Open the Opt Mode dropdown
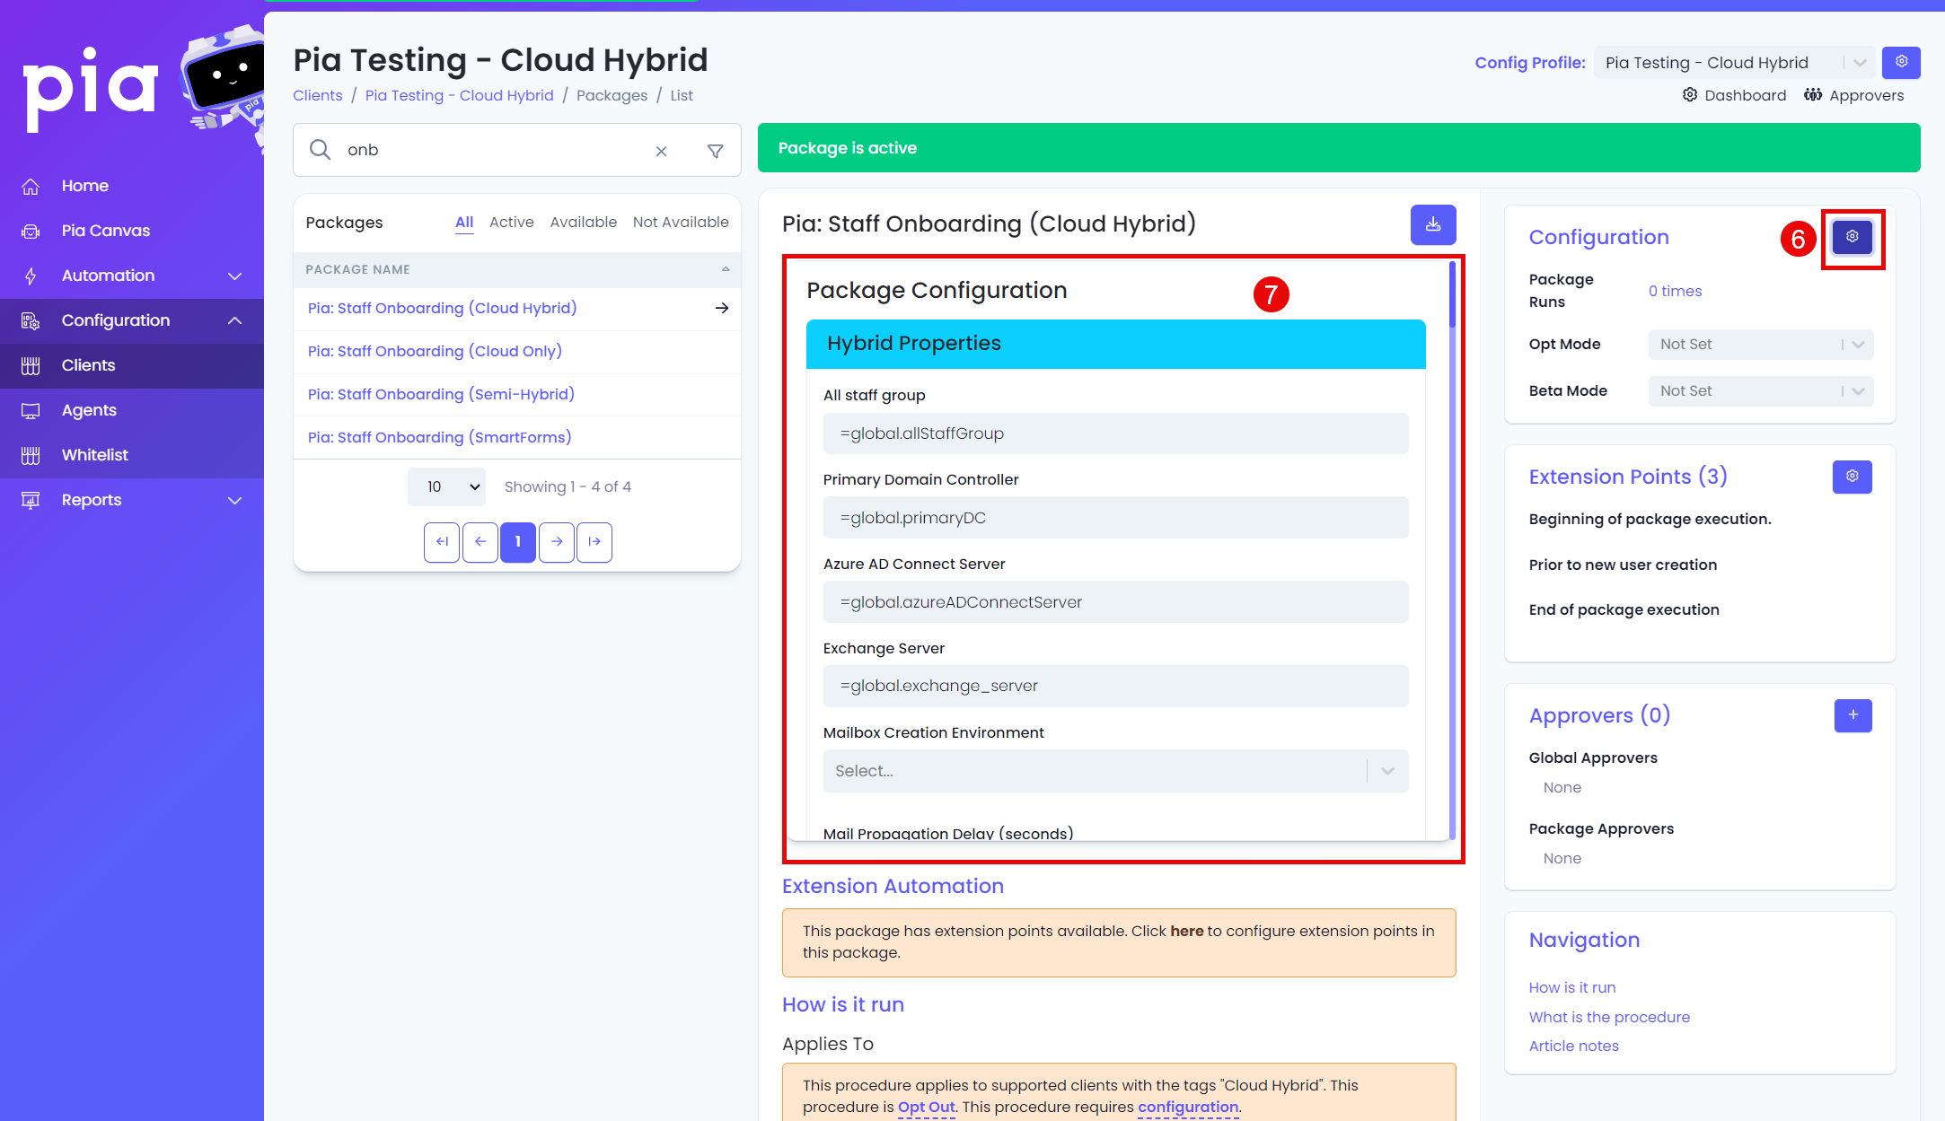This screenshot has height=1121, width=1945. [x=1761, y=345]
